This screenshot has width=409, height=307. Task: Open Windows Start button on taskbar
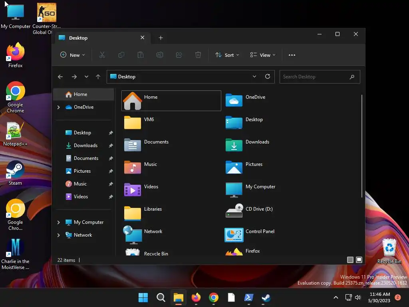[x=143, y=297]
